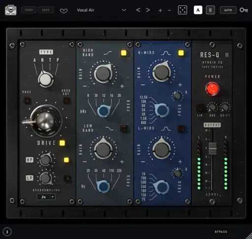Go to the previous preset arrow
Viewport: 252px width, 239px height.
138,10
